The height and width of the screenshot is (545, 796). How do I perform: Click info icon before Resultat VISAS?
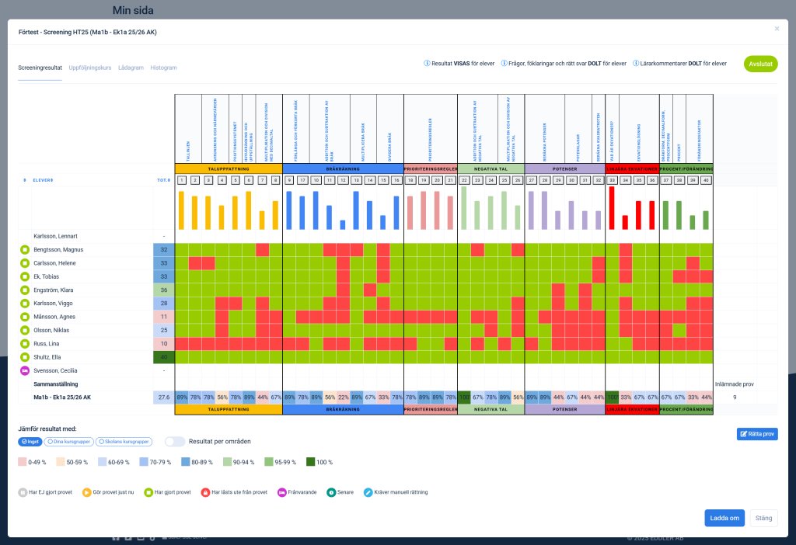(427, 64)
